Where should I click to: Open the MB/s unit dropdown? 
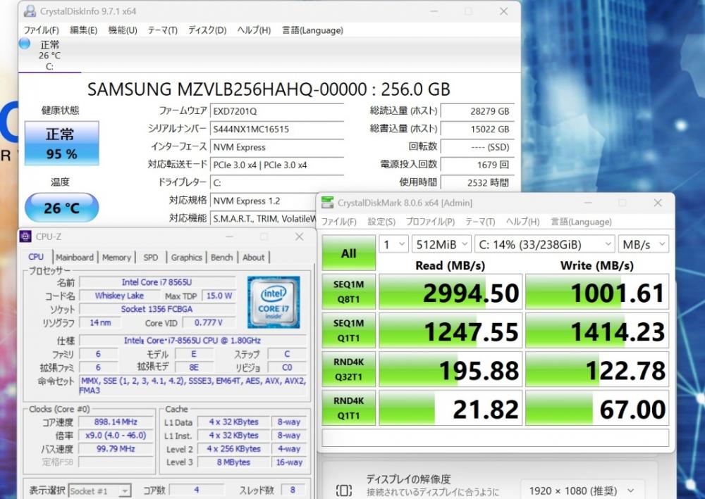(x=644, y=244)
